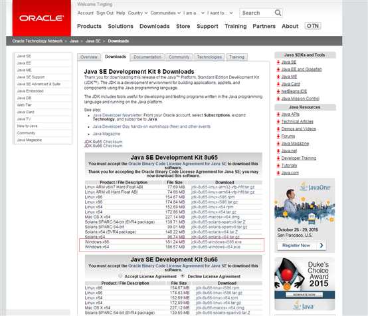
Task: Open the Products menu
Action: pos(89,26)
